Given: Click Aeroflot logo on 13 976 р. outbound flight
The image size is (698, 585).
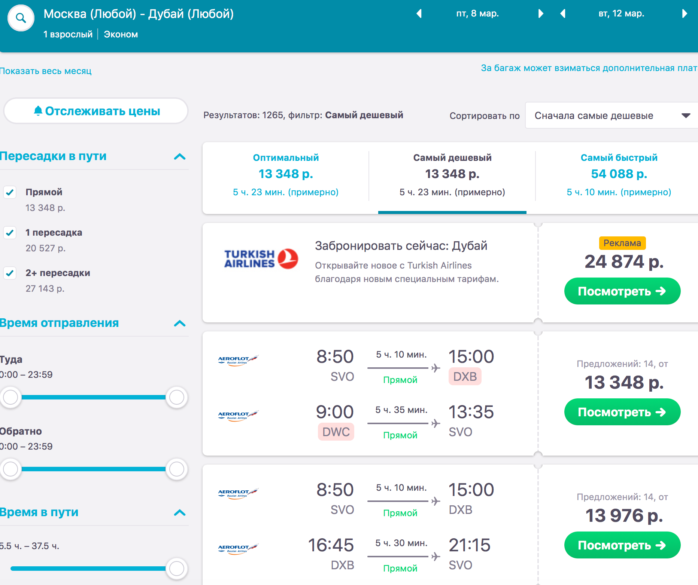Looking at the screenshot, I should point(238,493).
